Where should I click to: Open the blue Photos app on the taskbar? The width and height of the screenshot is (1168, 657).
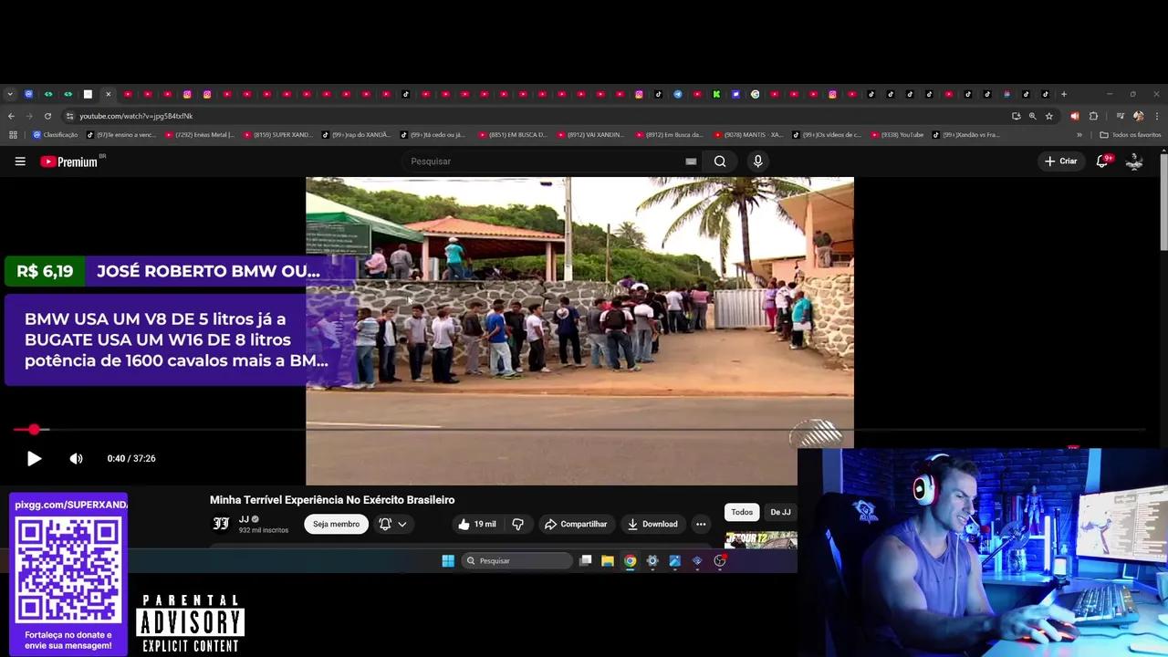[674, 561]
